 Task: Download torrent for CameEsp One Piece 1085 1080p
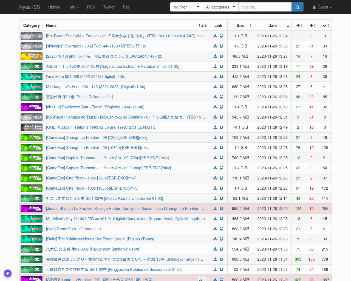click(x=215, y=188)
